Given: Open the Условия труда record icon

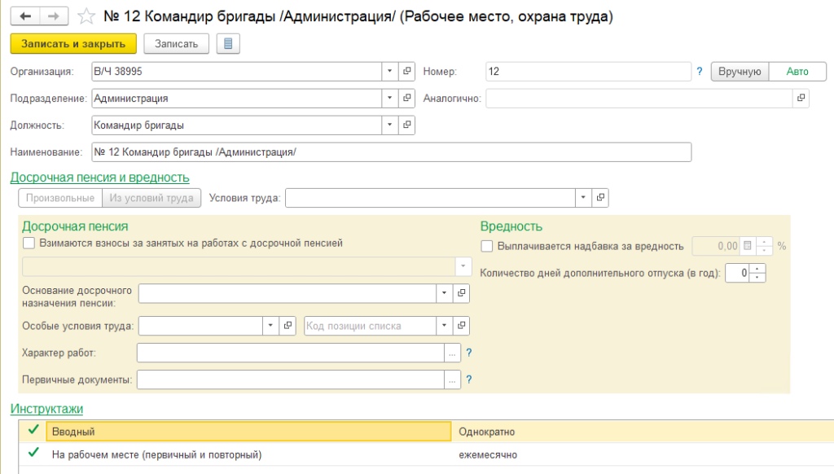Looking at the screenshot, I should coord(600,197).
